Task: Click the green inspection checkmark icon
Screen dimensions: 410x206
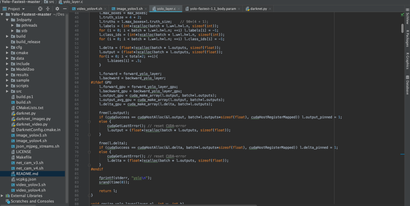Action: pos(402,15)
